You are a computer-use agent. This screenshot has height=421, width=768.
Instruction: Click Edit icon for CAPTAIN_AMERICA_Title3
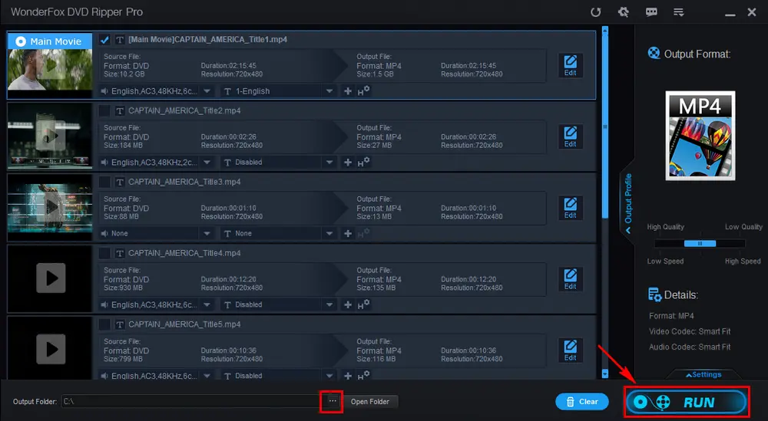[x=570, y=208]
